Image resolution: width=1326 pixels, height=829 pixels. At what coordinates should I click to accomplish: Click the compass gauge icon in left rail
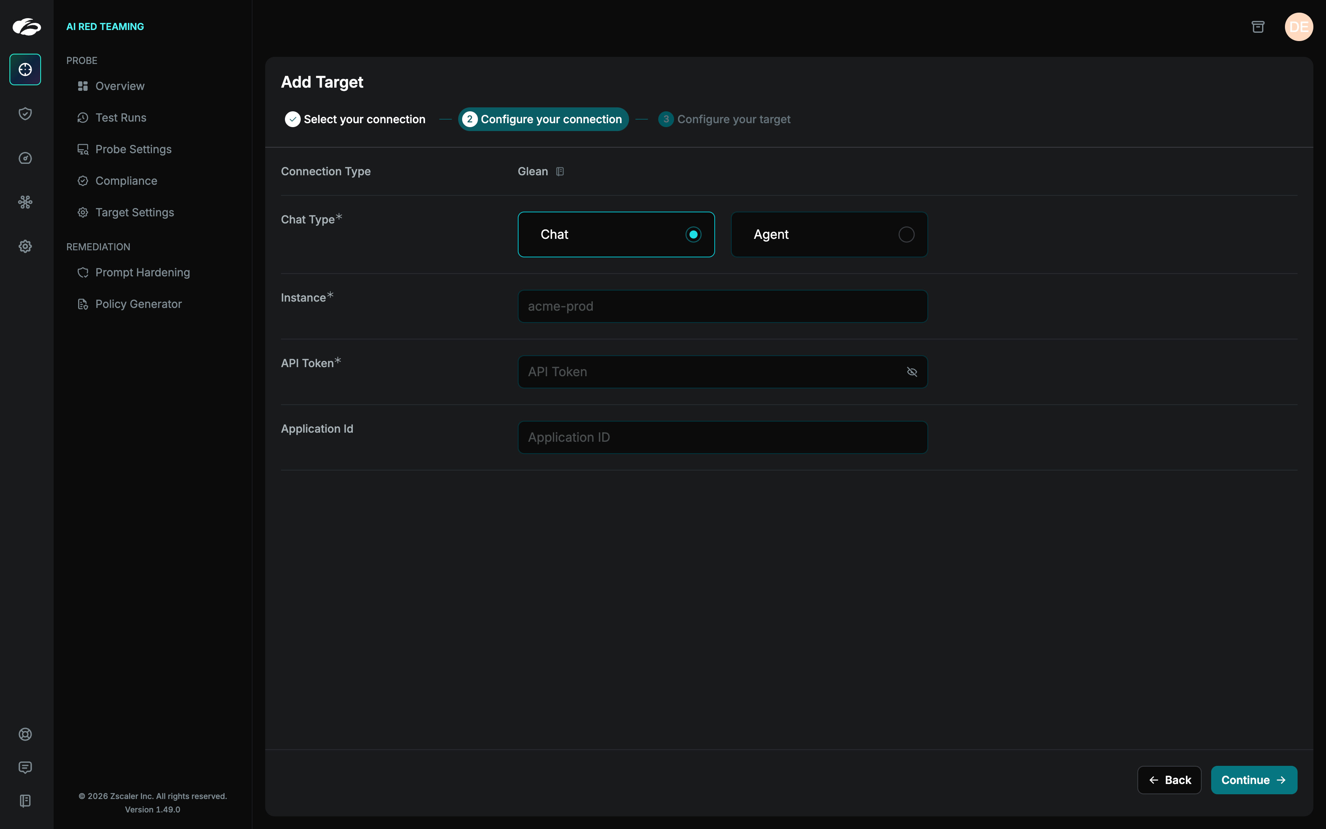(25, 158)
